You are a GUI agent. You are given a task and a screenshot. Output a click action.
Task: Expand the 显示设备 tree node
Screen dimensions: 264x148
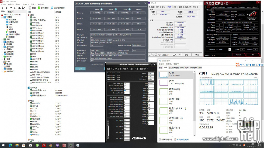2,47
